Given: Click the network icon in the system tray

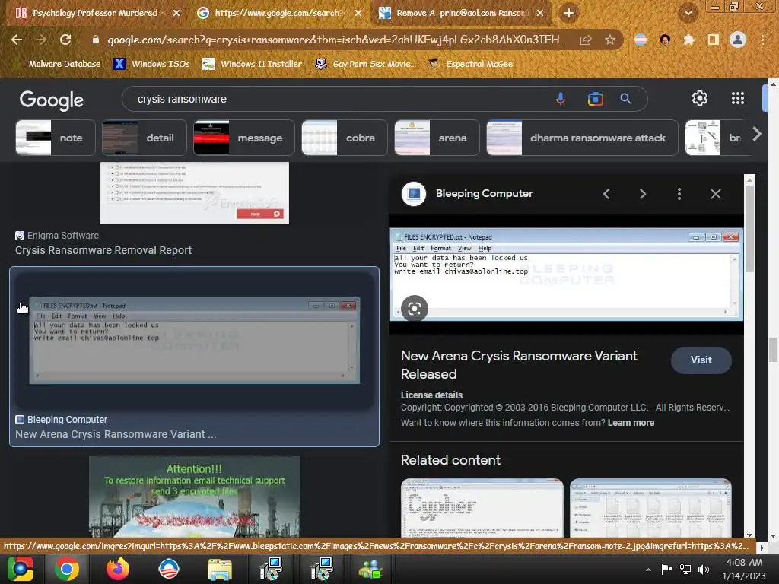Looking at the screenshot, I should [x=685, y=570].
